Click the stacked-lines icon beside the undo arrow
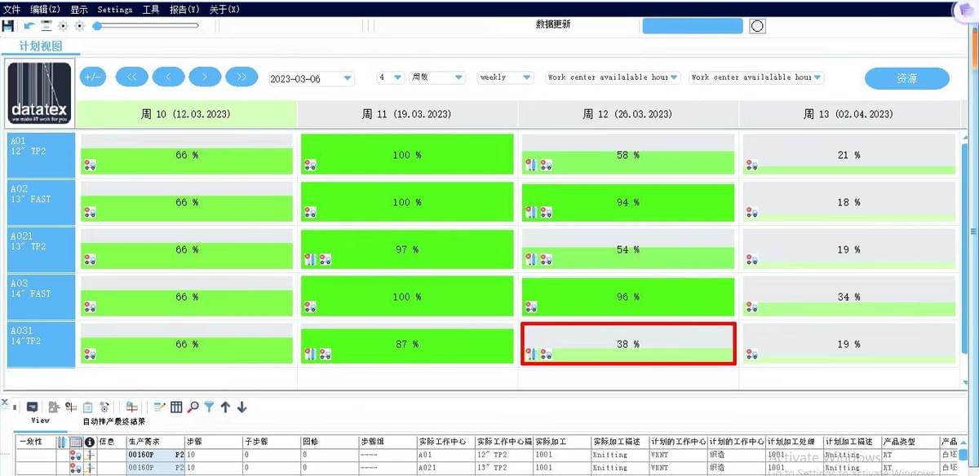Screen dimensions: 979x476 coord(47,25)
